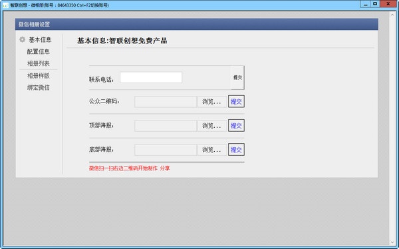
Task: Select 相册列表 in the sidebar
Action: (x=38, y=63)
